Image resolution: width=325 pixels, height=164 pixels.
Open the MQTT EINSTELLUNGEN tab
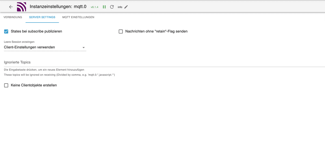point(78,17)
